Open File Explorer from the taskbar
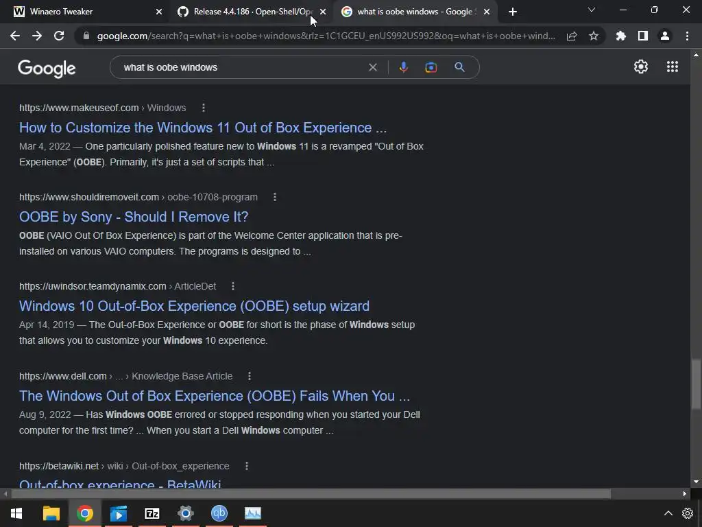This screenshot has height=527, width=702. coord(51,513)
